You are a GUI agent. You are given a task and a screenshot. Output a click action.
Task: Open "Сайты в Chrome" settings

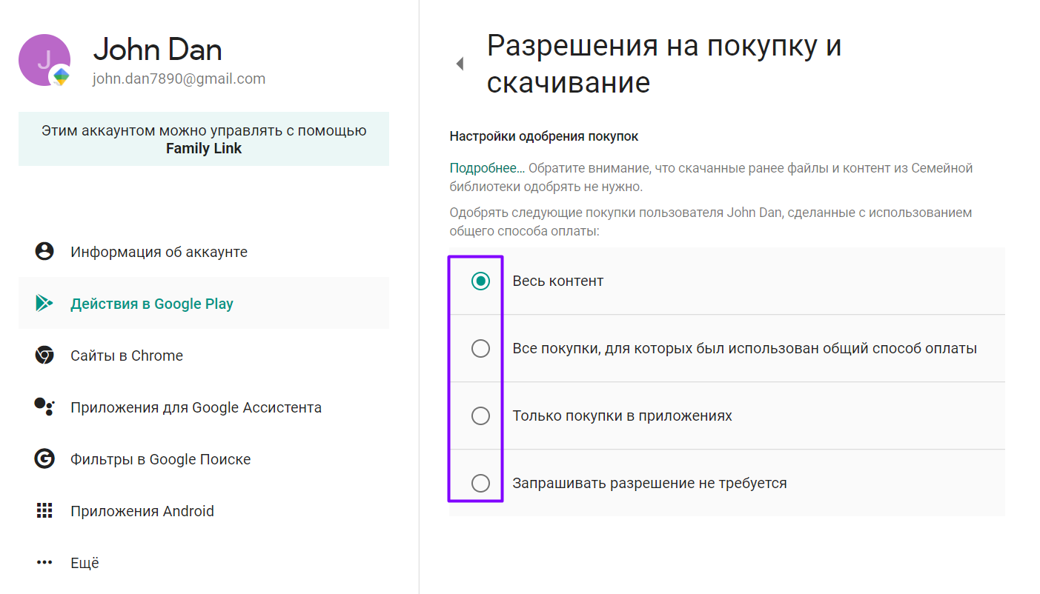click(204, 355)
